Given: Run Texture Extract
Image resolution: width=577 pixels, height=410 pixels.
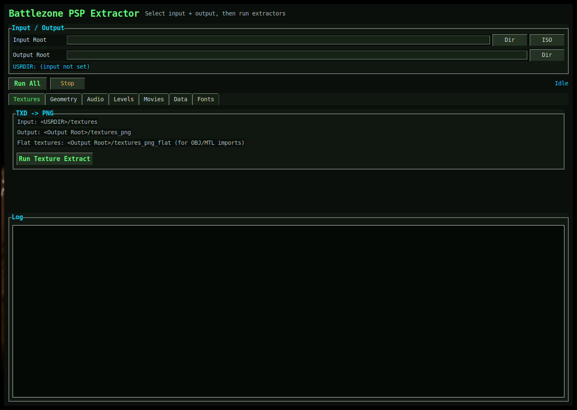Looking at the screenshot, I should (54, 159).
